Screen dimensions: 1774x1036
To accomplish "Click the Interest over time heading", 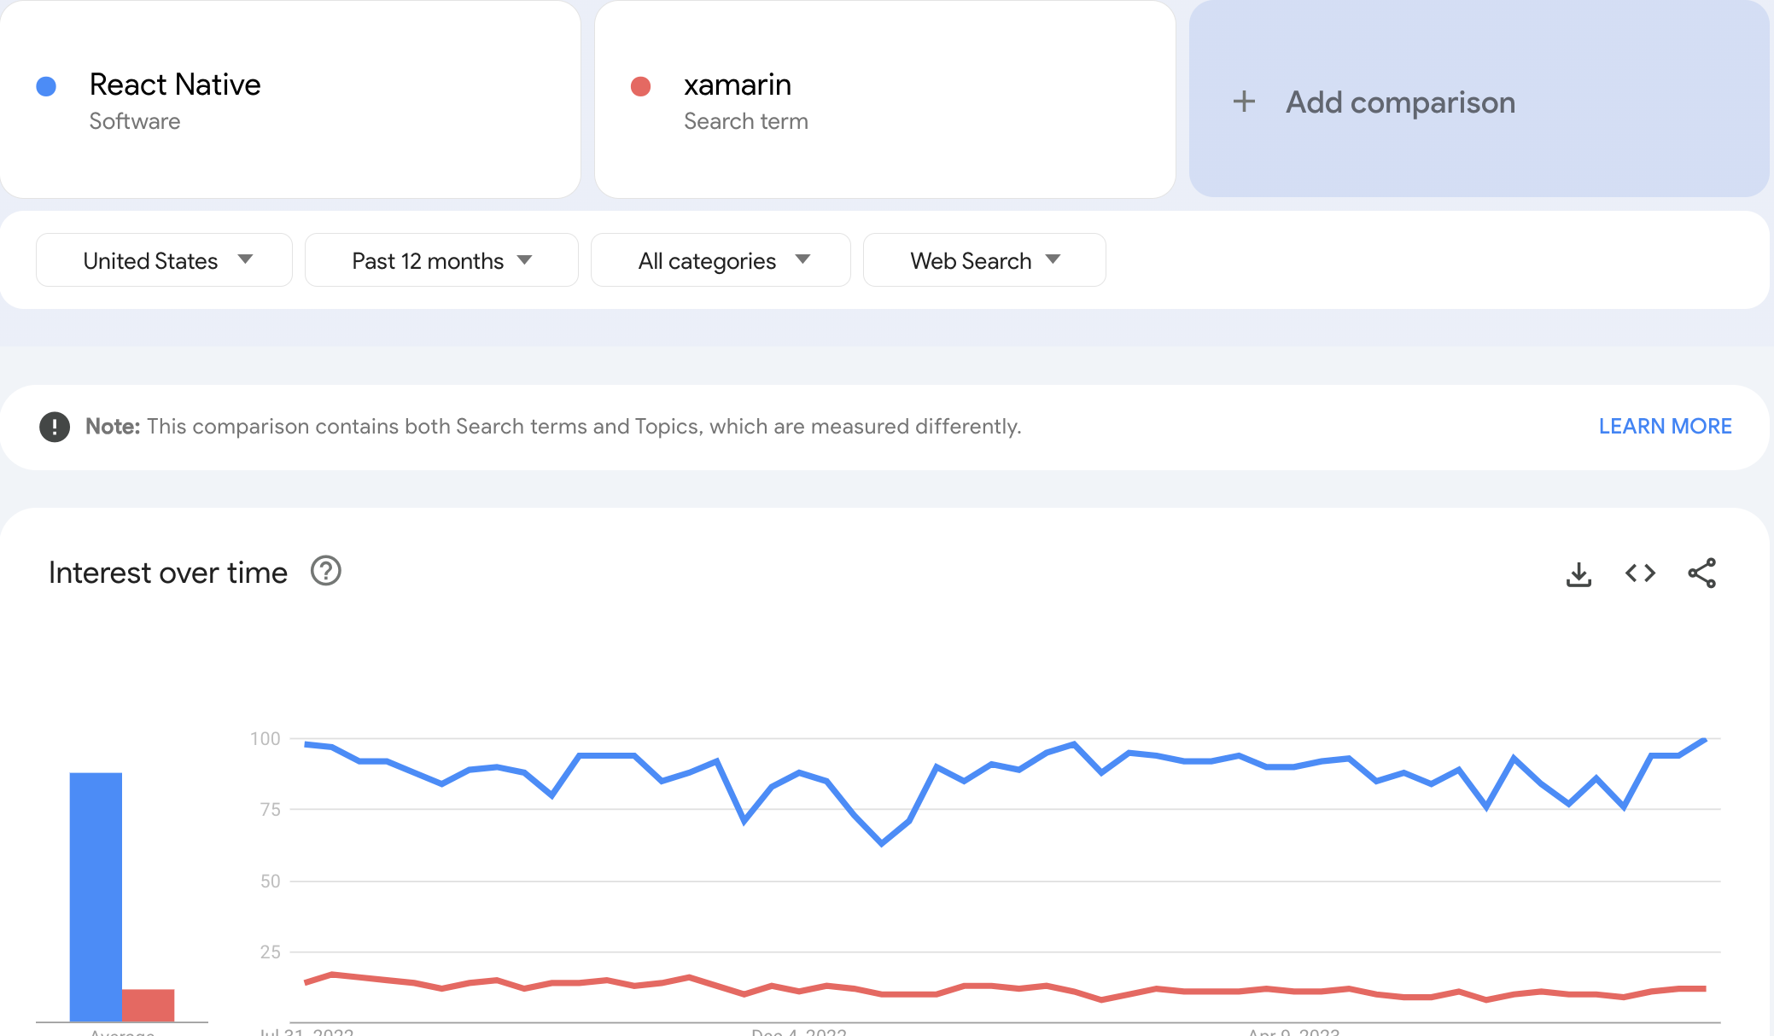I will pos(168,573).
